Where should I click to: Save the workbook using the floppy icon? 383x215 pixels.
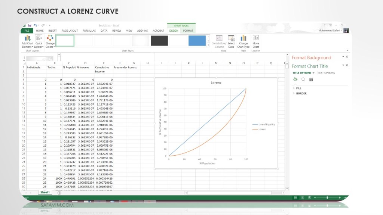pyautogui.click(x=30, y=25)
